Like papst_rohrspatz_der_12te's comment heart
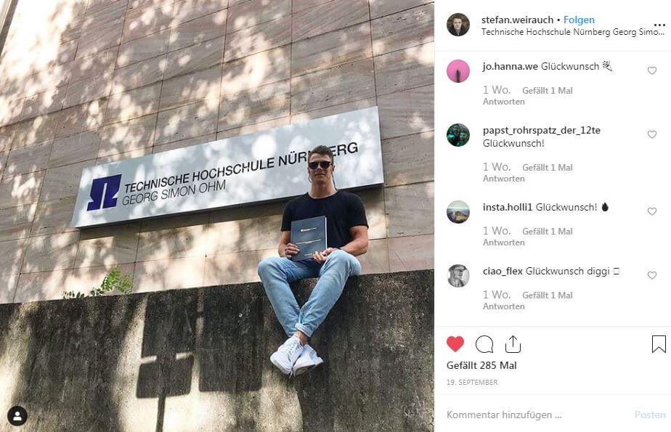671x432 pixels. coord(651,135)
